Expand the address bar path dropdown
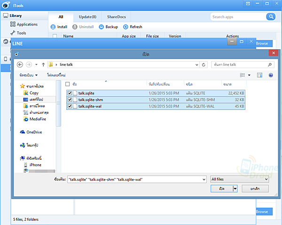The width and height of the screenshot is (282, 225). point(197,65)
